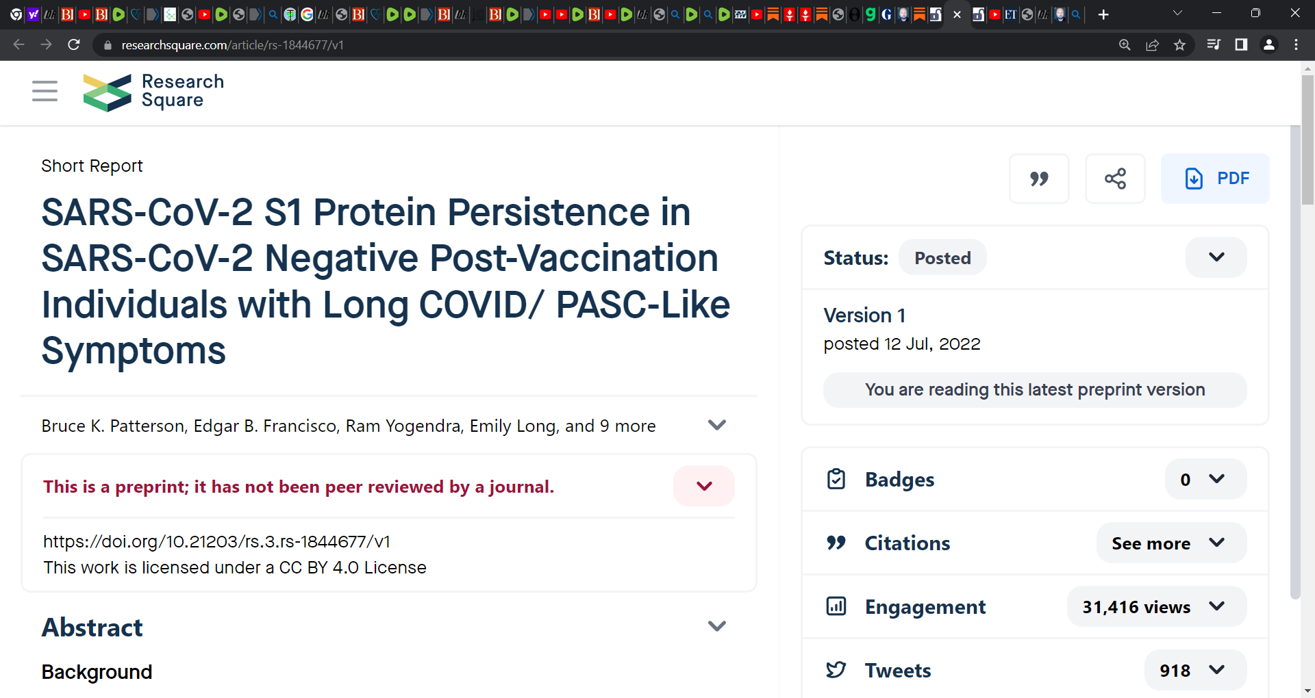1315x698 pixels.
Task: Expand the full author list chevron
Action: click(x=717, y=425)
